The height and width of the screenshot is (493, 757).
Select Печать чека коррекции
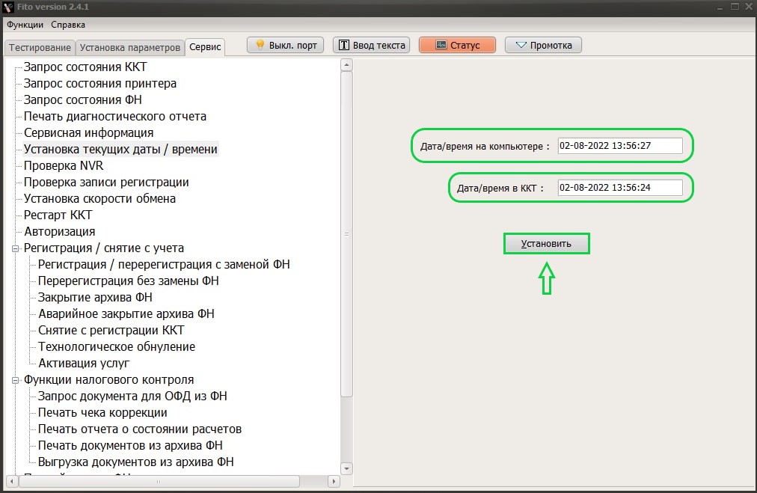coord(102,412)
